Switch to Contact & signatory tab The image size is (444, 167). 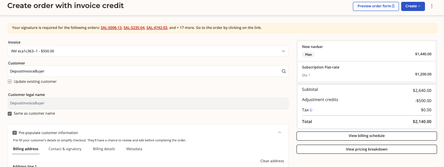(x=65, y=149)
